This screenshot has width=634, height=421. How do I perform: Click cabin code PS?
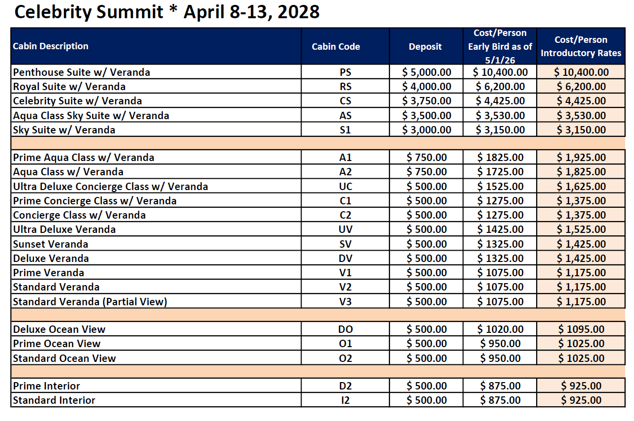coord(345,72)
